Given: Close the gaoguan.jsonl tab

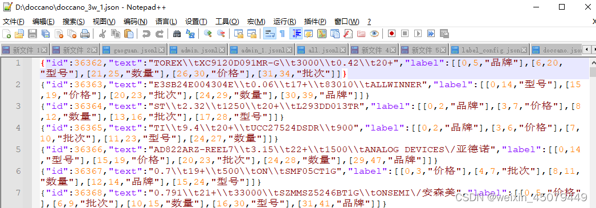Looking at the screenshot, I should 162,50.
